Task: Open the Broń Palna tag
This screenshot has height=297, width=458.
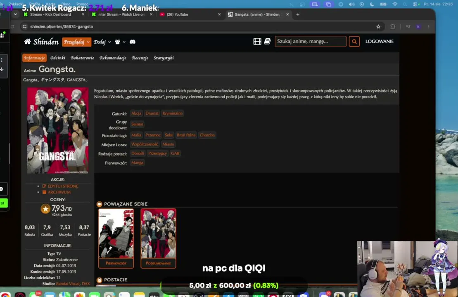Action: tap(186, 135)
